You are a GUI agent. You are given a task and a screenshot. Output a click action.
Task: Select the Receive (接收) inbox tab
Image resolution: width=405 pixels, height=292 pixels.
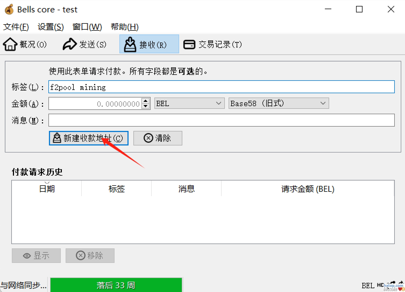149,44
